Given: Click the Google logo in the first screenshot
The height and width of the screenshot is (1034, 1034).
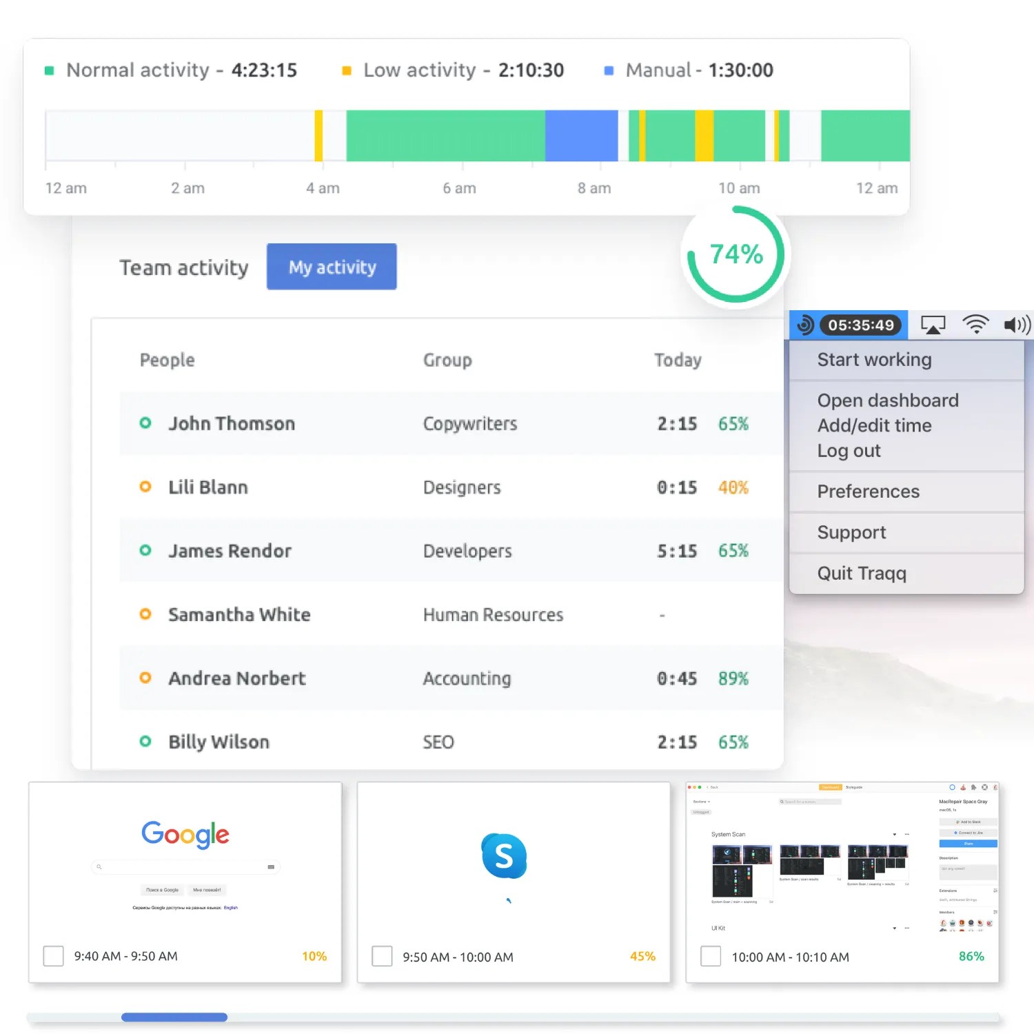Looking at the screenshot, I should tap(185, 834).
